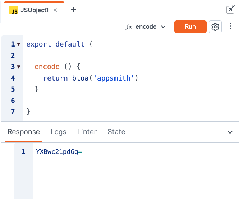The height and width of the screenshot is (199, 239).
Task: Select the JSObject1 tab
Action: tap(35, 10)
